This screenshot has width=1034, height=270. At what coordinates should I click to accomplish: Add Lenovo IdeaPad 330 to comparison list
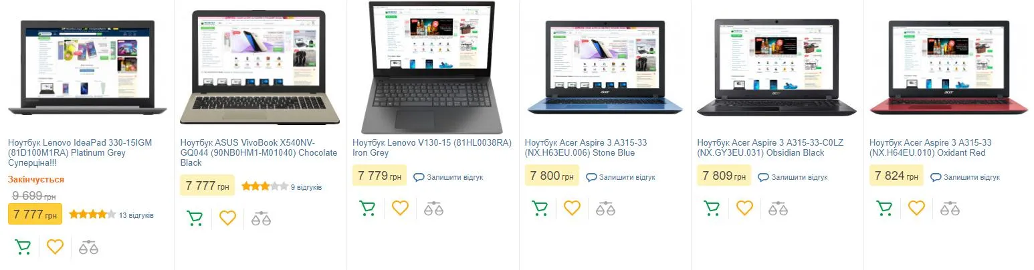[88, 247]
